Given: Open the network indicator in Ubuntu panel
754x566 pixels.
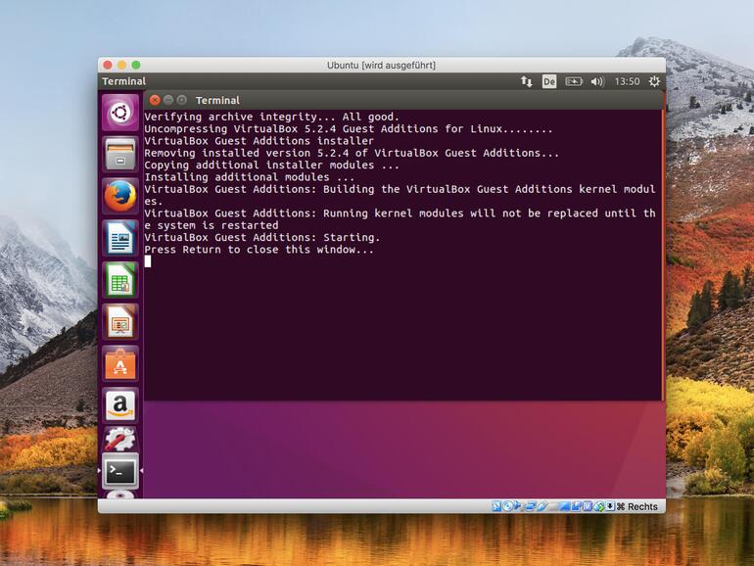Looking at the screenshot, I should point(527,81).
